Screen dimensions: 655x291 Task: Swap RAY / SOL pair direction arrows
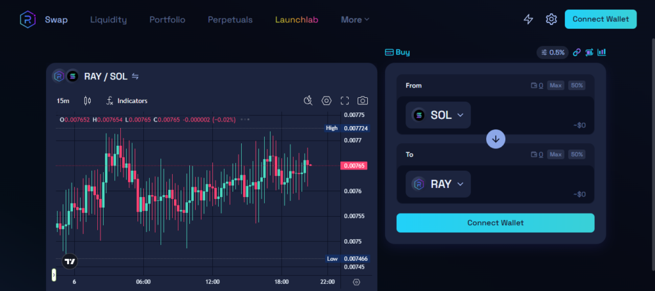pyautogui.click(x=136, y=77)
